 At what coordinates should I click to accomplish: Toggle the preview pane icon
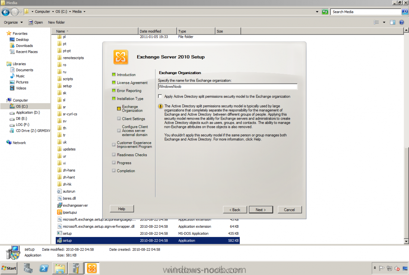tap(392, 22)
